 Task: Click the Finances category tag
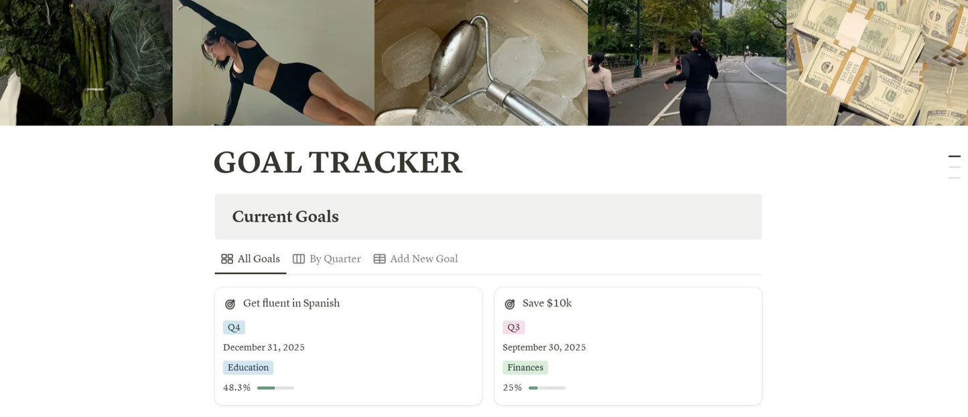click(525, 367)
